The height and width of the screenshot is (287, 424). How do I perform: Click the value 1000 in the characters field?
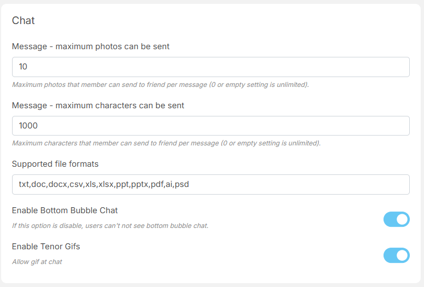[x=28, y=126]
